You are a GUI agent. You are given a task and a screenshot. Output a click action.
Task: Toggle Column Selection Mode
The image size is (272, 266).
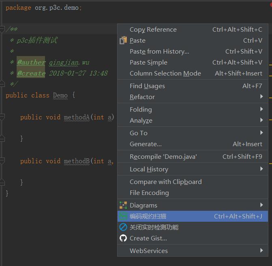pyautogui.click(x=193, y=74)
